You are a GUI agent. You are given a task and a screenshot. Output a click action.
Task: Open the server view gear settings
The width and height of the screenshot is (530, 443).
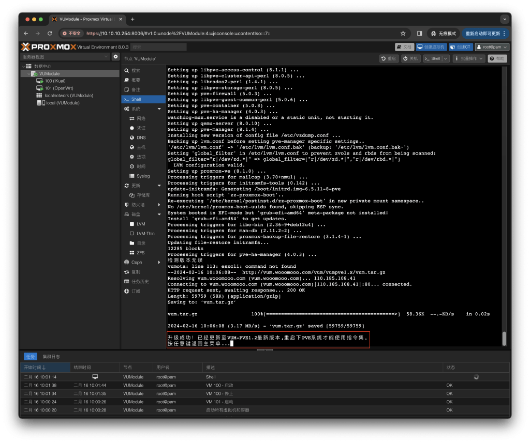(x=115, y=56)
